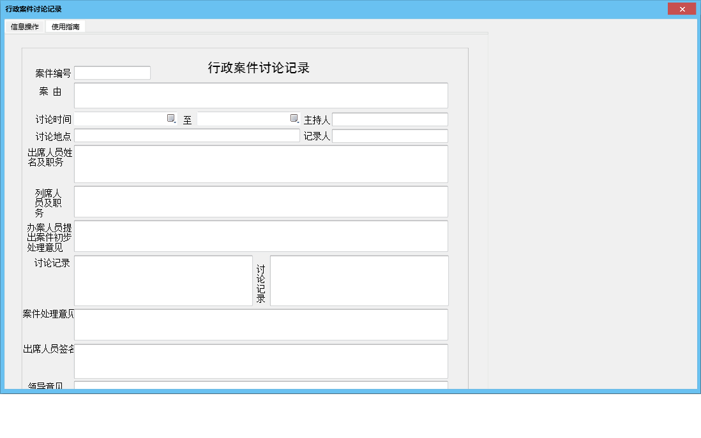The width and height of the screenshot is (701, 438).
Task: Click the 出席人员姓名及职务 text area
Action: click(261, 164)
